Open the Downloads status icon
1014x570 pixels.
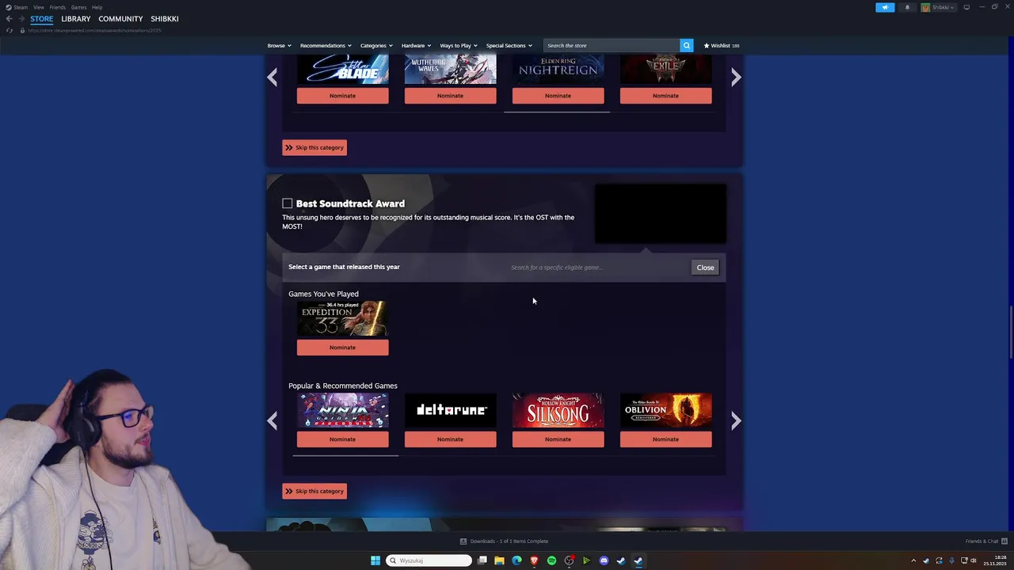[x=463, y=541]
